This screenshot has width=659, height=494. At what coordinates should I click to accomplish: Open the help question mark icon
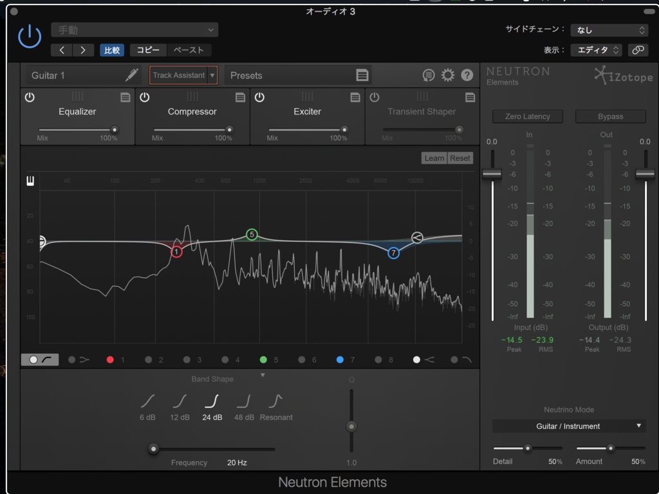[467, 75]
